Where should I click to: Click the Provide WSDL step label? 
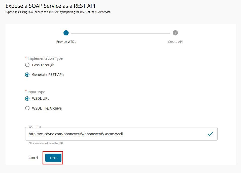[66, 42]
